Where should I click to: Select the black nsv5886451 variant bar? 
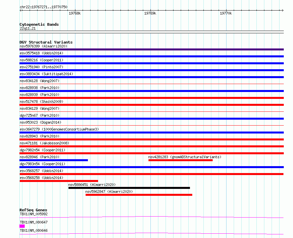tap(129, 188)
